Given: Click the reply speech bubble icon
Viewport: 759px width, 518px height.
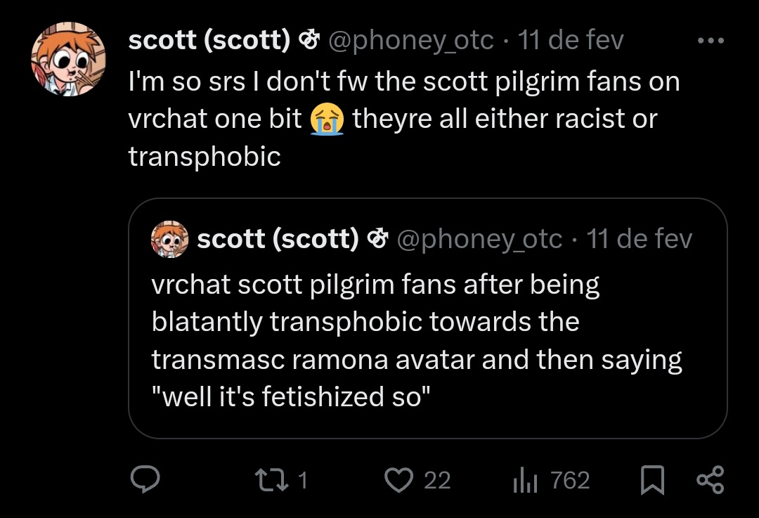Looking at the screenshot, I should (x=145, y=480).
